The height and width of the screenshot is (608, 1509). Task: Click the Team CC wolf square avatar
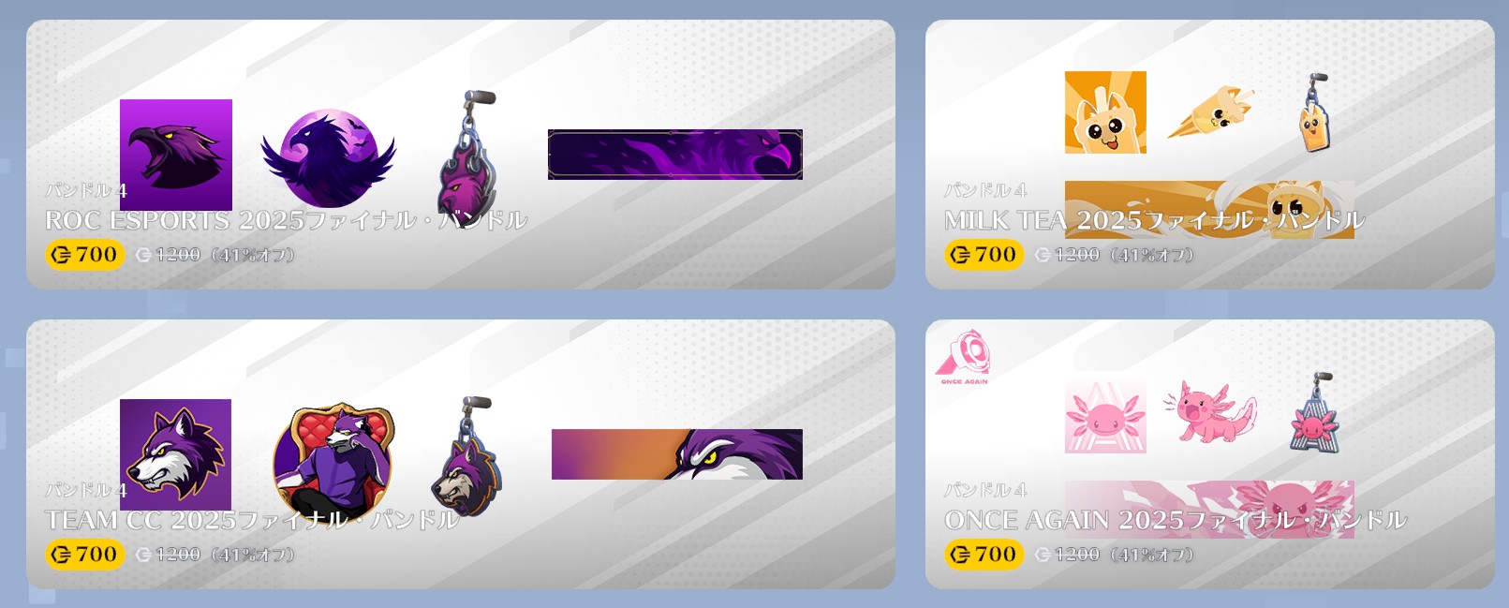(x=175, y=454)
